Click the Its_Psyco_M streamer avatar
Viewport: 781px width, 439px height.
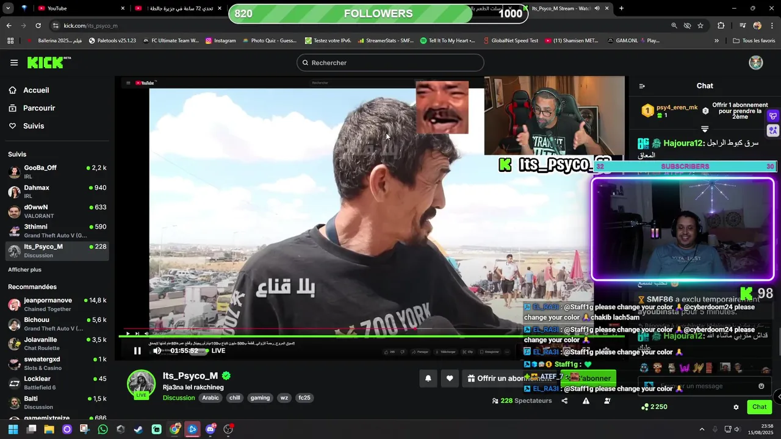coord(141,384)
